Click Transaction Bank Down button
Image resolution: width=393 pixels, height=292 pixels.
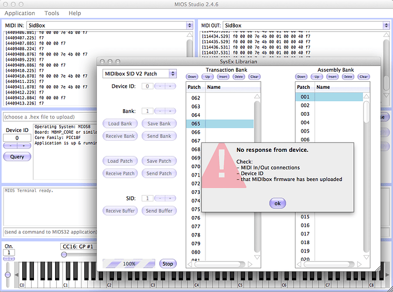pyautogui.click(x=192, y=77)
